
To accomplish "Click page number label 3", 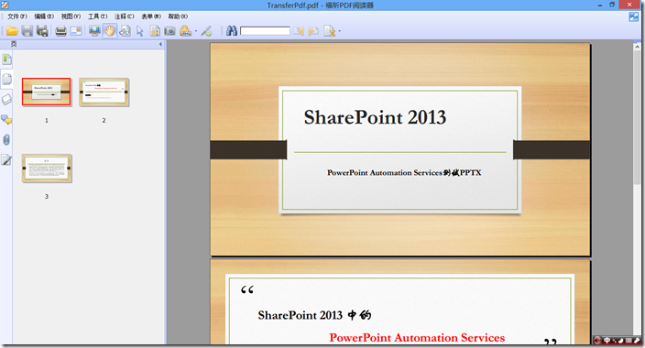I will [47, 197].
